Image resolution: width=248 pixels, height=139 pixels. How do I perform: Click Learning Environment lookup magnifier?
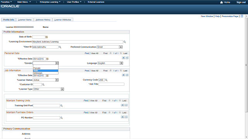click(125, 42)
